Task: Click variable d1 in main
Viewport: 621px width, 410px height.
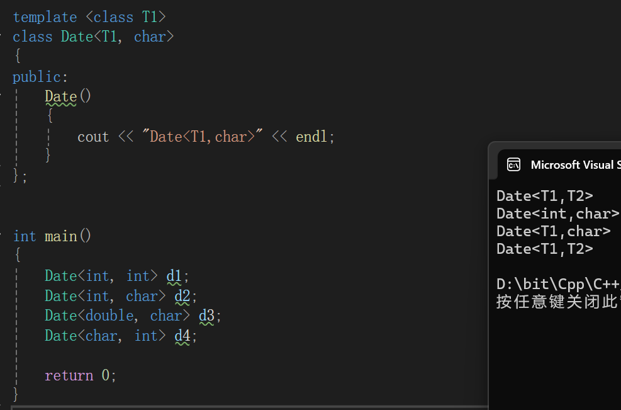Action: coord(174,276)
